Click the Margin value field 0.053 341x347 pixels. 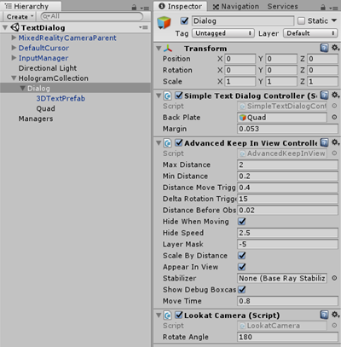pyautogui.click(x=287, y=129)
